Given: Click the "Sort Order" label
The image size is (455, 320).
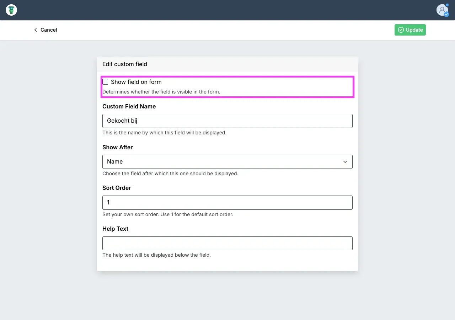Looking at the screenshot, I should (x=117, y=188).
